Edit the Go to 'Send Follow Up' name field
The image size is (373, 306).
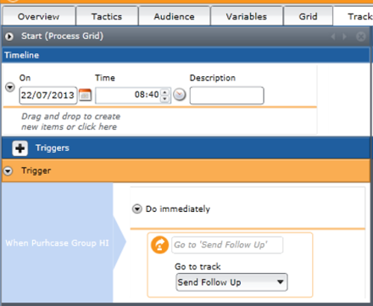[x=227, y=245]
